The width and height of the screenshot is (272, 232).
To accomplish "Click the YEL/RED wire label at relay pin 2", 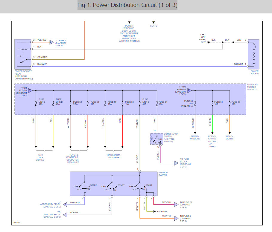I will tap(42, 40).
